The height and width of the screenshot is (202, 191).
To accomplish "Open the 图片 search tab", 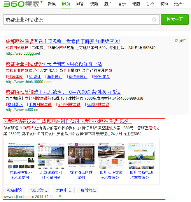I will pos(108,4).
